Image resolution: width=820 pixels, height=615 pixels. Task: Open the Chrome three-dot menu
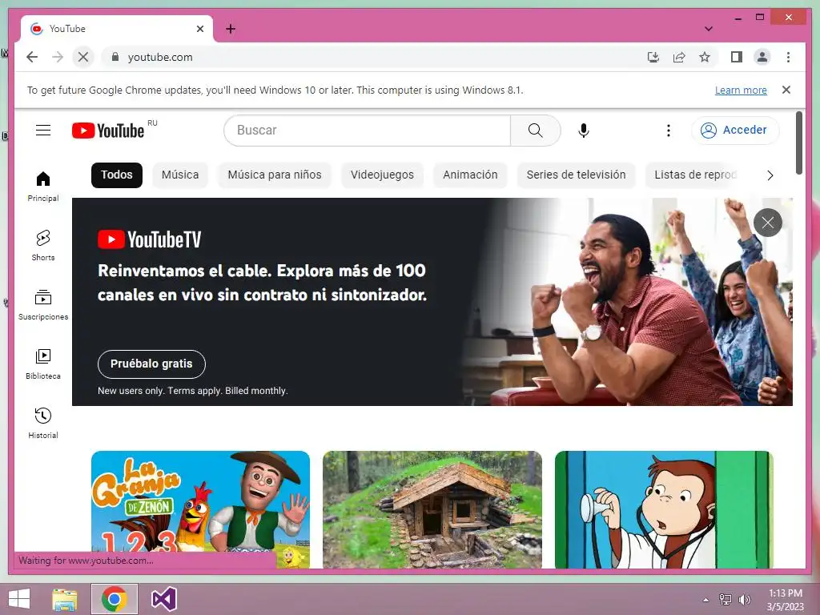click(x=788, y=57)
